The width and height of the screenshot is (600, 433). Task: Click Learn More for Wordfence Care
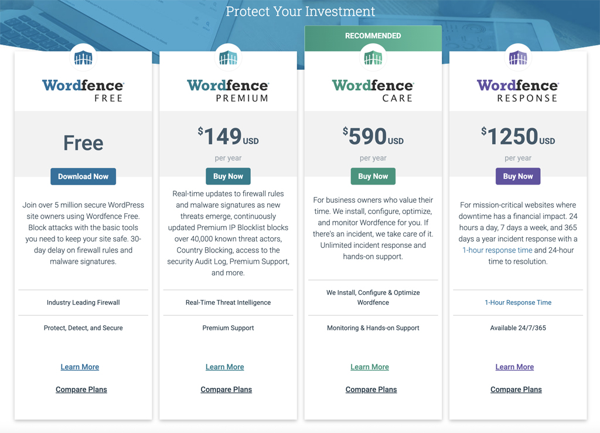370,367
